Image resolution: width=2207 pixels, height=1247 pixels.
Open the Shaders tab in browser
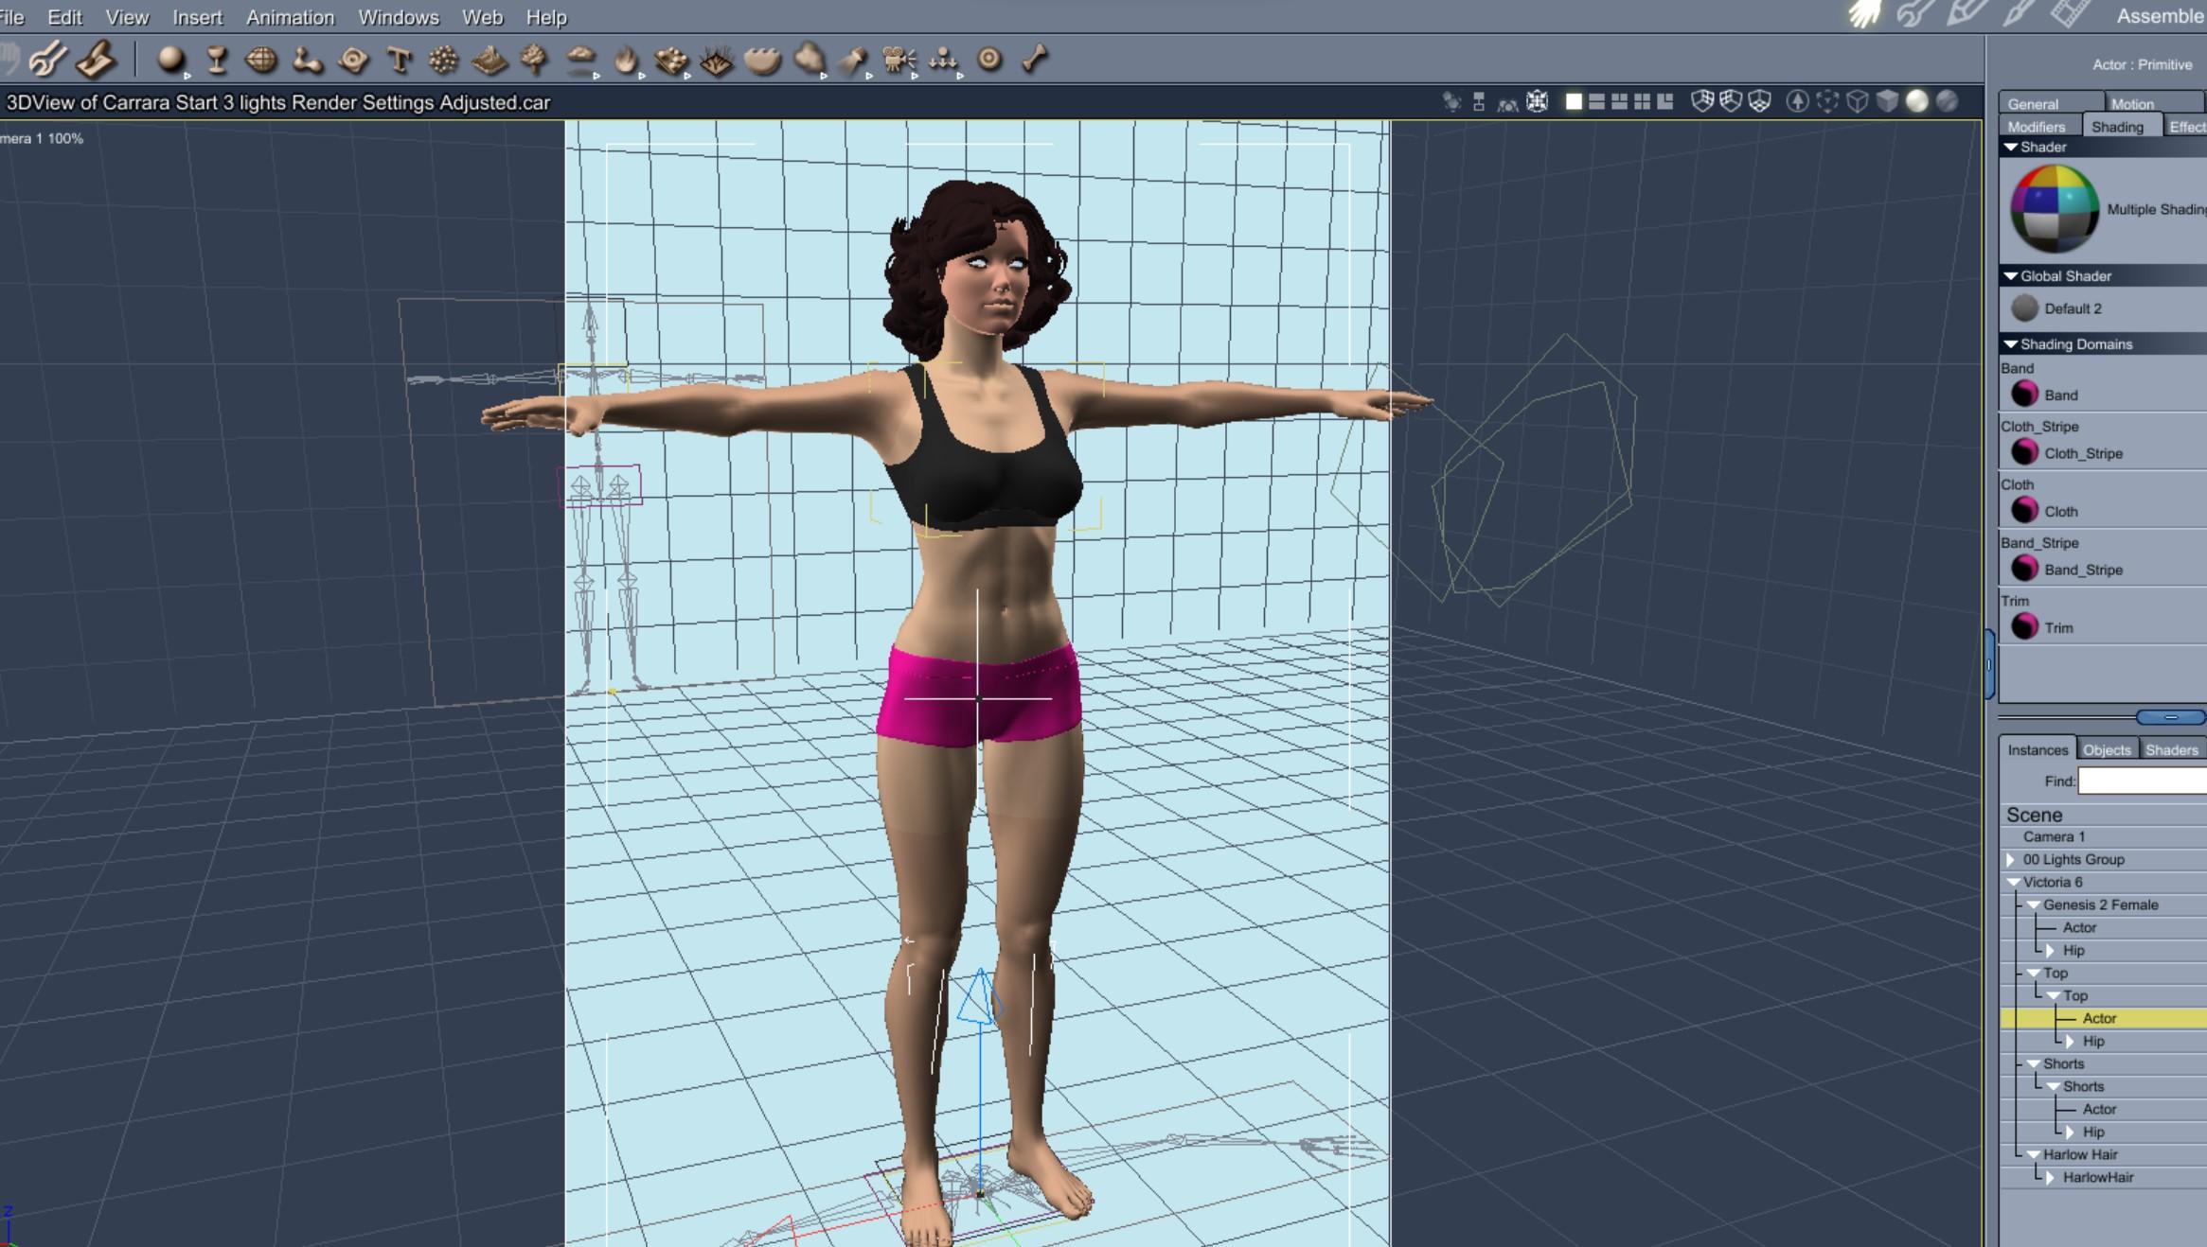(x=2171, y=749)
